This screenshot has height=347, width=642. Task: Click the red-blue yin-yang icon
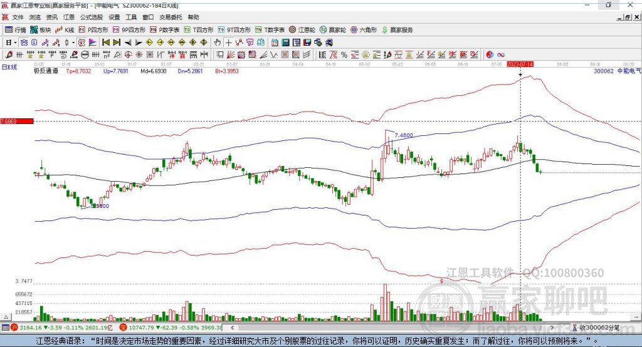tap(490, 54)
